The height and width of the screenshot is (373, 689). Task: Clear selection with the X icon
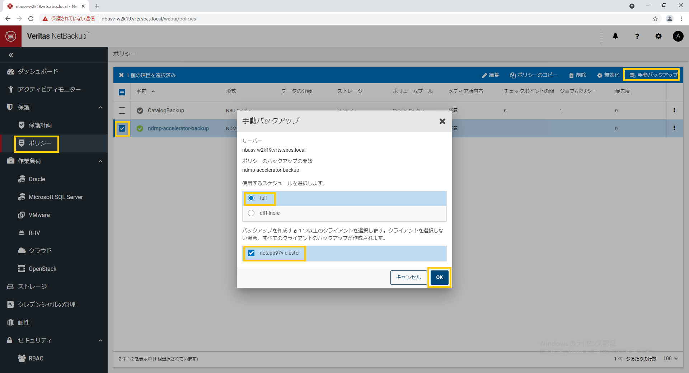tap(121, 75)
